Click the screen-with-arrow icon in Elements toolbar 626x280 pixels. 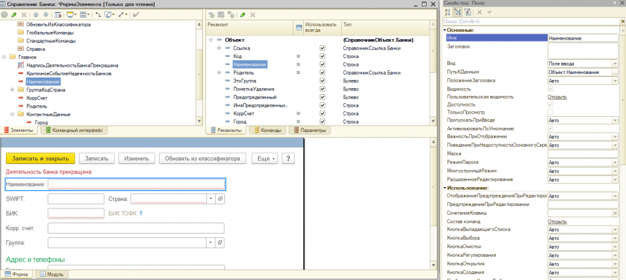(x=109, y=15)
